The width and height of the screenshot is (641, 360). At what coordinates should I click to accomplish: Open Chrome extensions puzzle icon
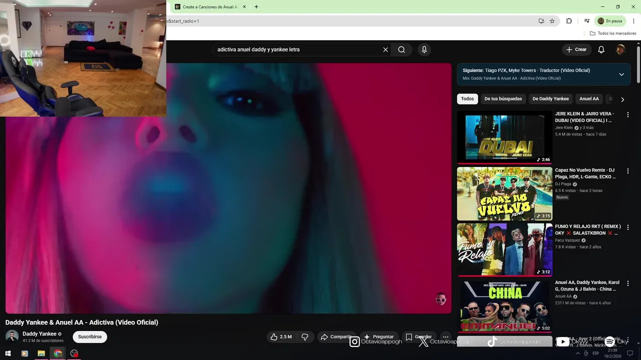[x=569, y=21]
